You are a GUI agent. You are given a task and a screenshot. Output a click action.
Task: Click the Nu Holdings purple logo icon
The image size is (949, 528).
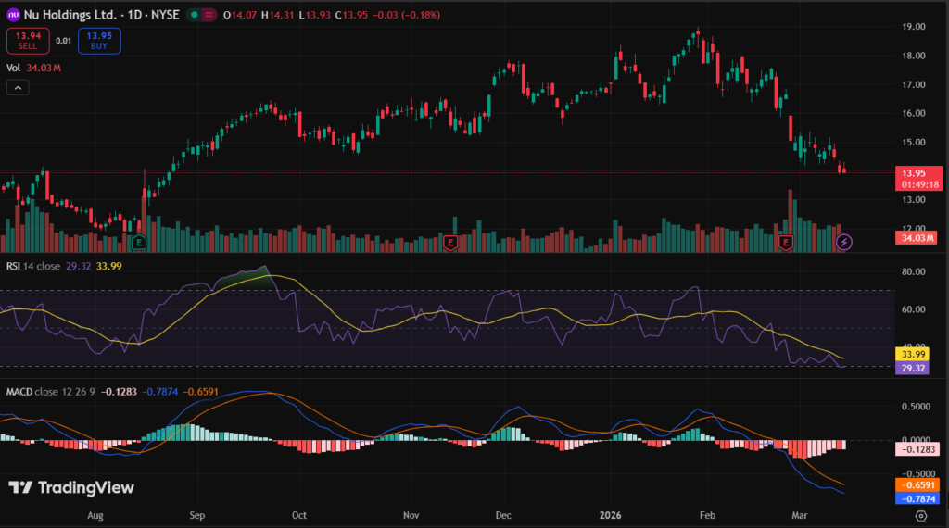click(x=14, y=15)
